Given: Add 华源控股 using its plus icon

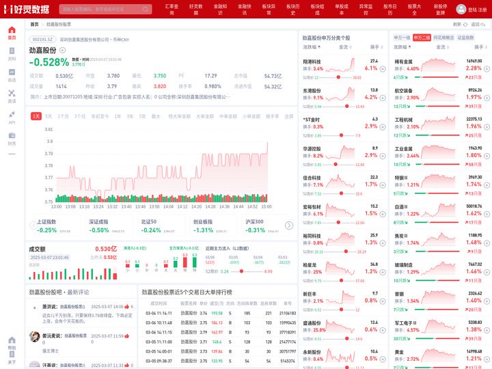Looking at the screenshot, I should click(383, 156).
